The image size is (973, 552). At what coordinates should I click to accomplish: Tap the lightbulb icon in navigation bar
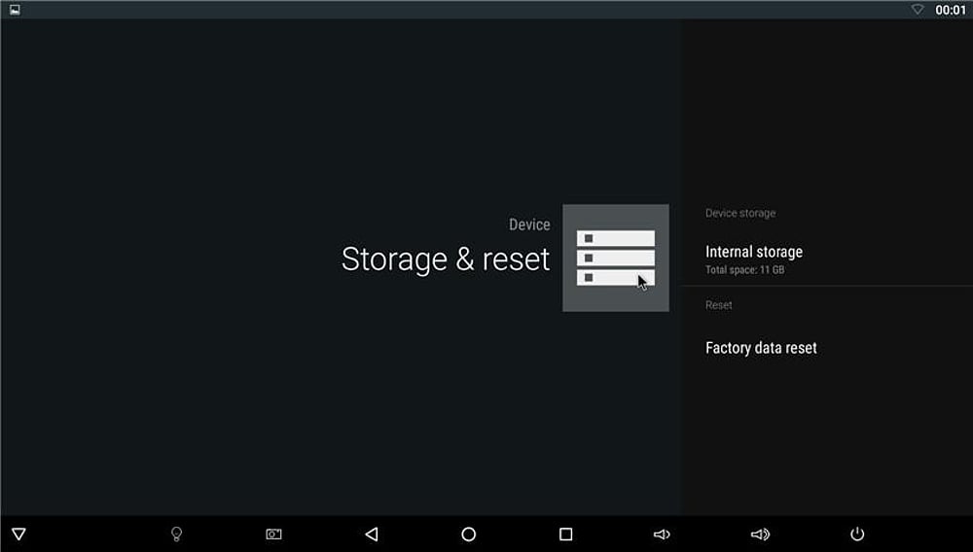point(176,534)
